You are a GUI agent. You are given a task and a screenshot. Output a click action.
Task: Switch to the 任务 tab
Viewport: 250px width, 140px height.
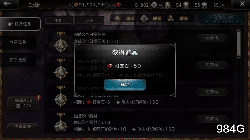[58, 21]
